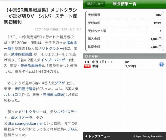Open the 母メリオーラ pedigree link

click(22, 117)
